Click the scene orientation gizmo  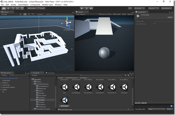(67, 23)
